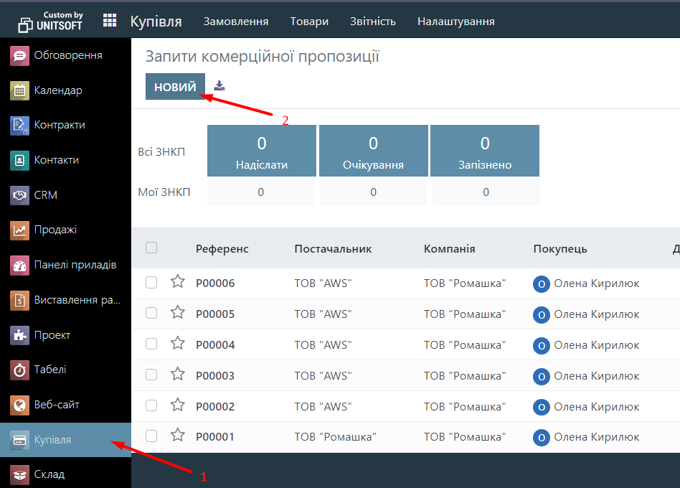Open the P00003 reference record
This screenshot has width=680, height=488.
pyautogui.click(x=215, y=375)
